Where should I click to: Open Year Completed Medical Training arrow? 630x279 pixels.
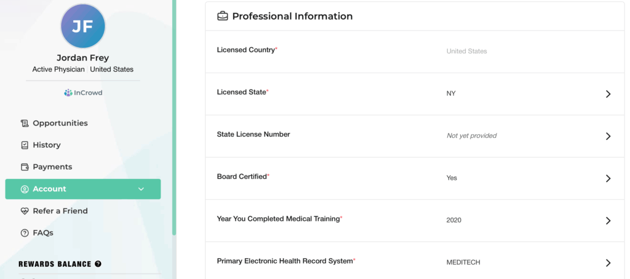[608, 221]
